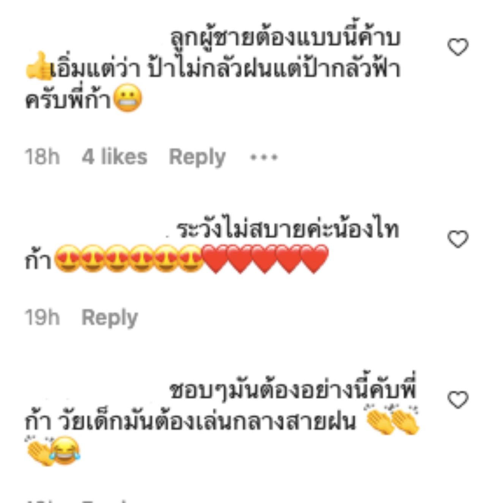The image size is (486, 503).
Task: Like the comment starting with ลูกผู้ชายต้องแบบนี้
Action: tap(458, 47)
